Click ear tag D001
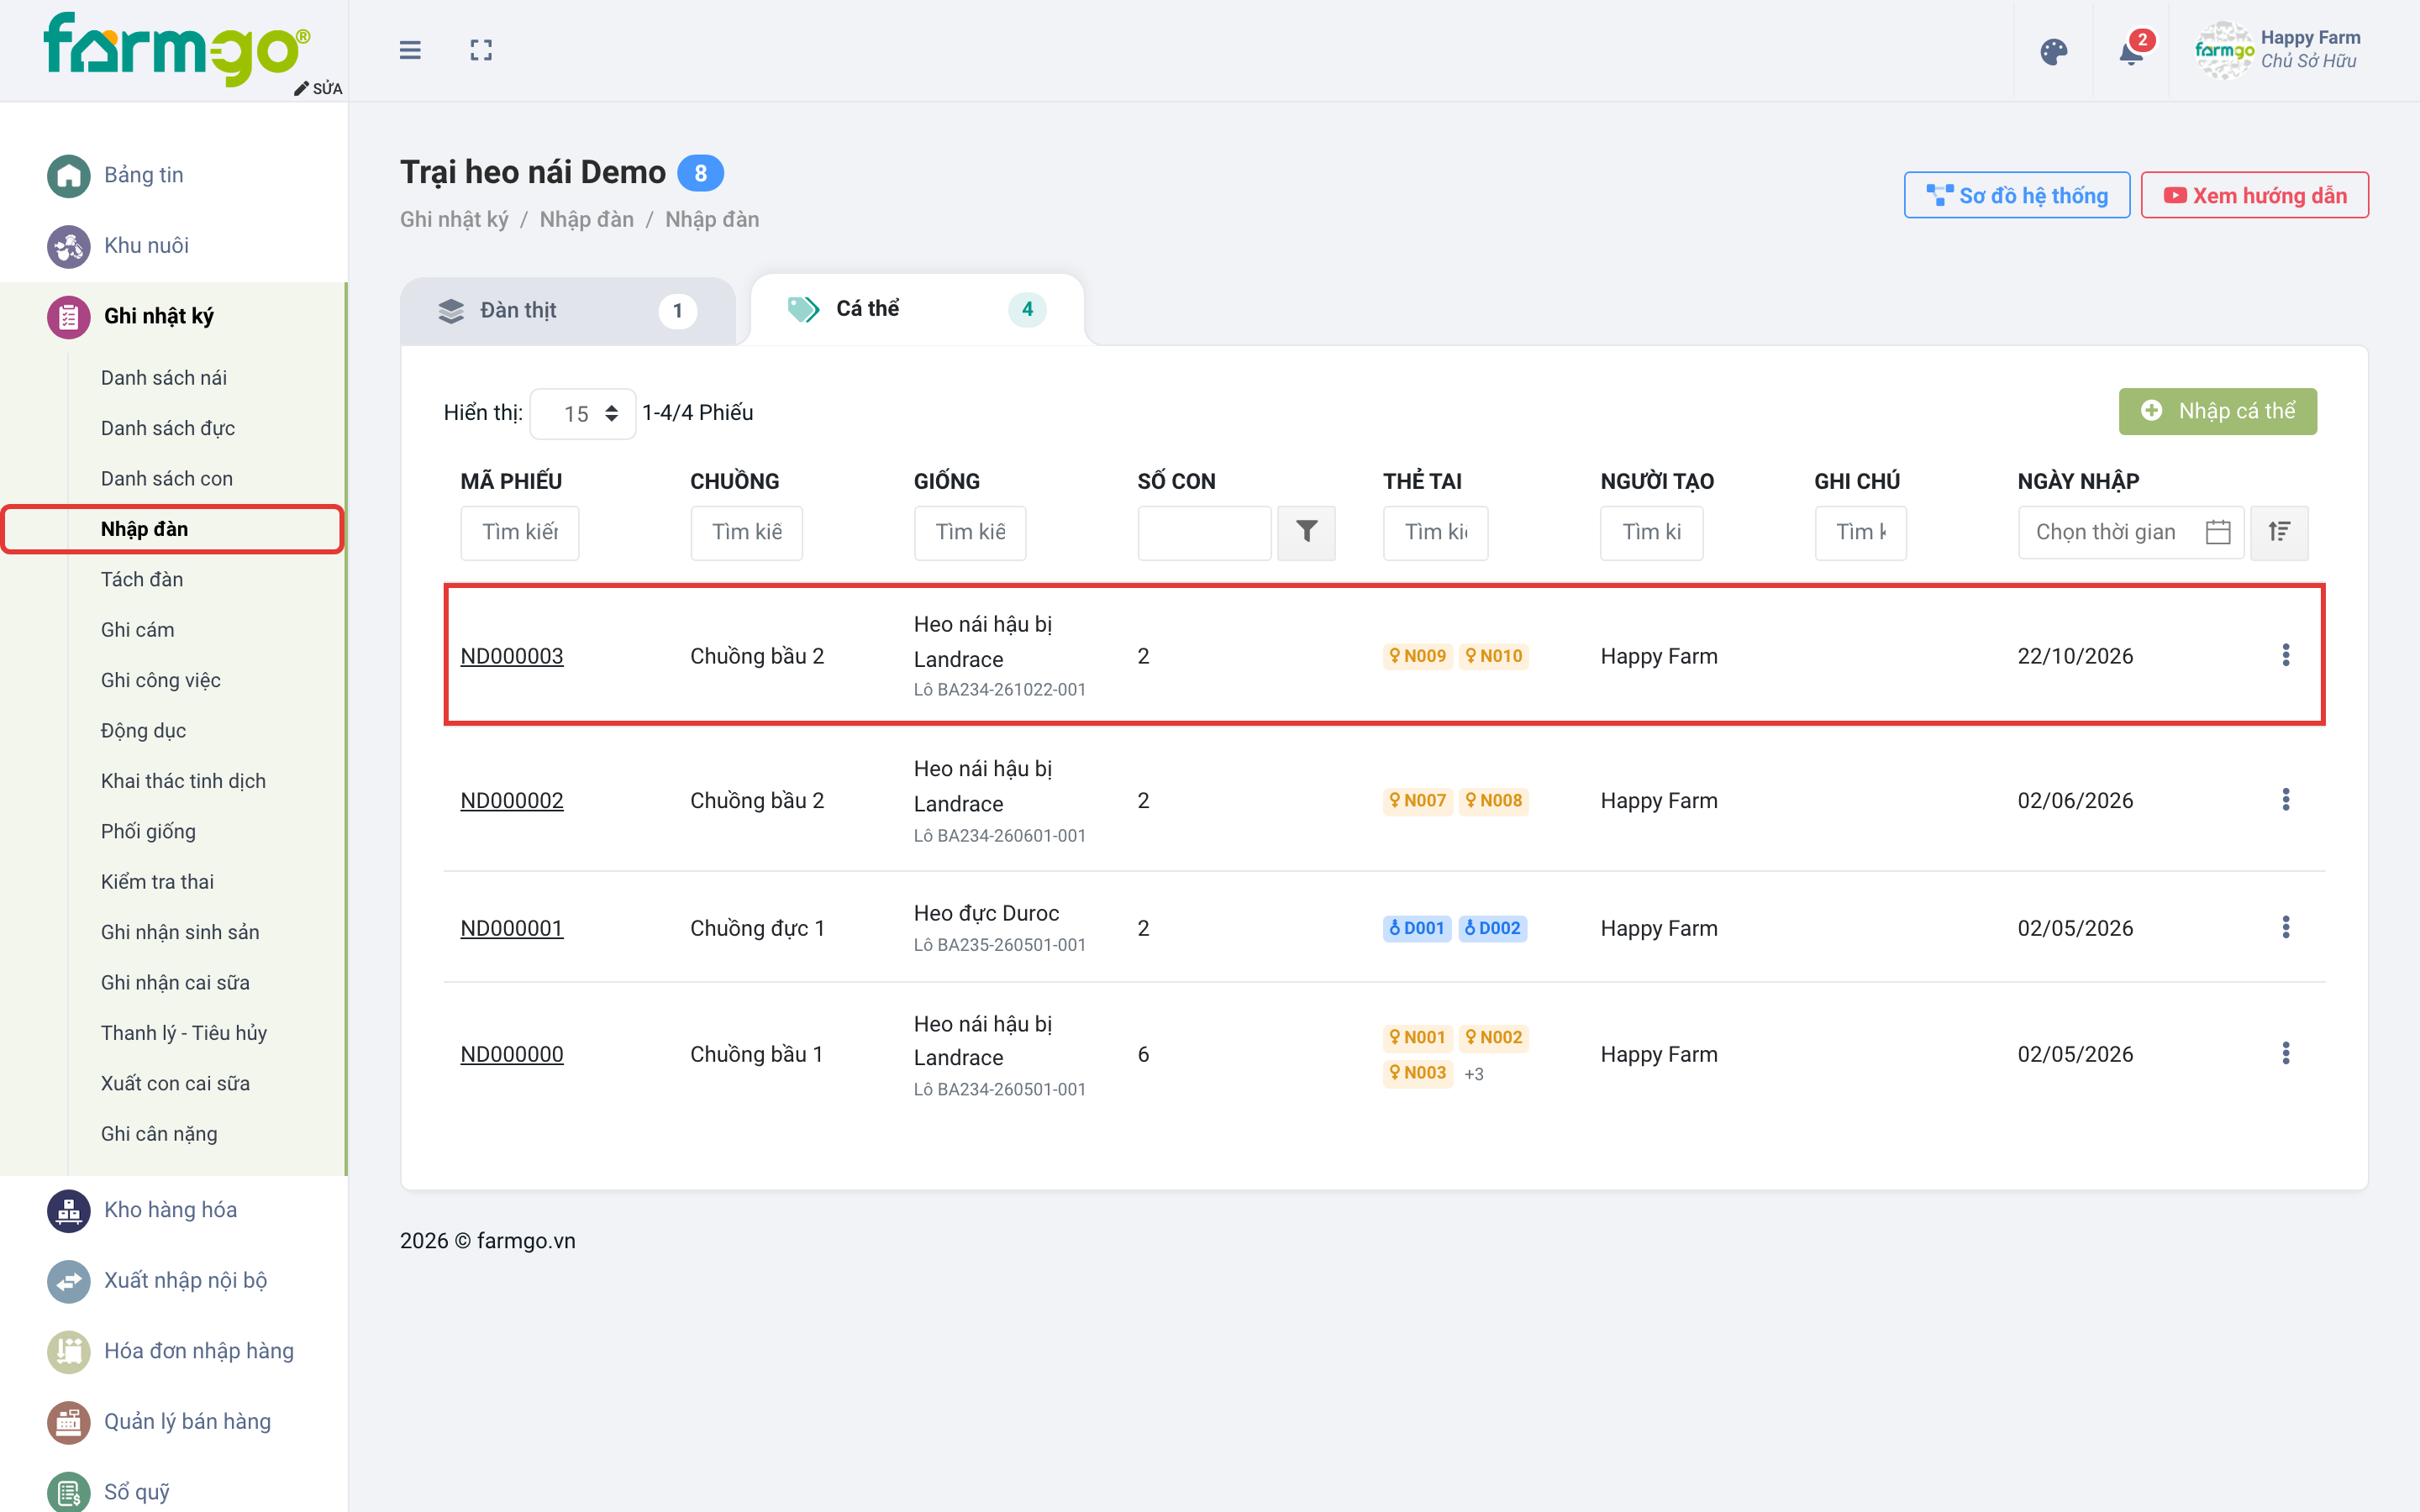The width and height of the screenshot is (2420, 1512). (1416, 928)
